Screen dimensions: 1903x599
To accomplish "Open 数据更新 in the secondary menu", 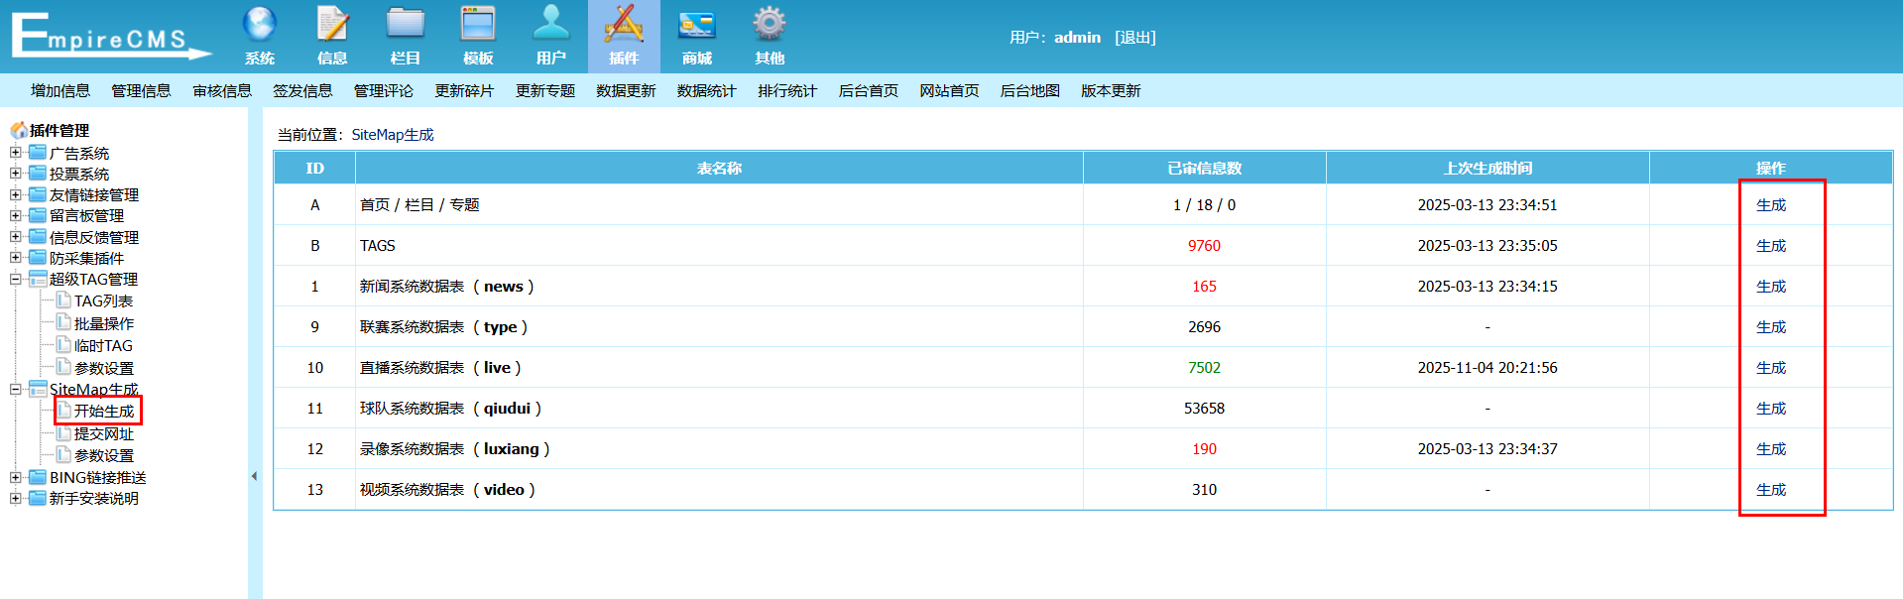I will 626,91.
